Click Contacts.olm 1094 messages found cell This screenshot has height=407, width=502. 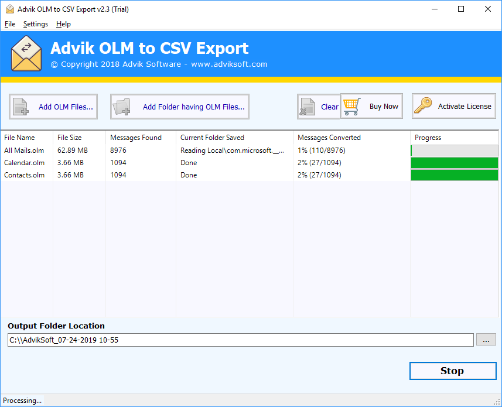coord(118,175)
